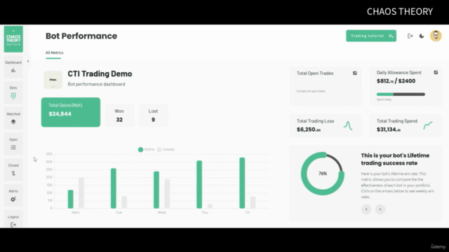Open the user profile avatar
Viewport: 449px width, 252px height.
(x=436, y=36)
